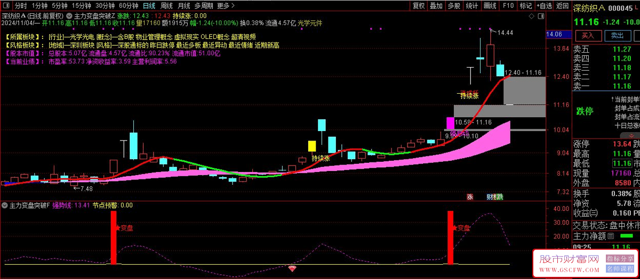640x279 pixels.
Task: Click the second red 变盘 signal bar near 40.00
Action: (x=450, y=237)
